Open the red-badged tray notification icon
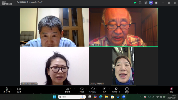 pos(145,97)
